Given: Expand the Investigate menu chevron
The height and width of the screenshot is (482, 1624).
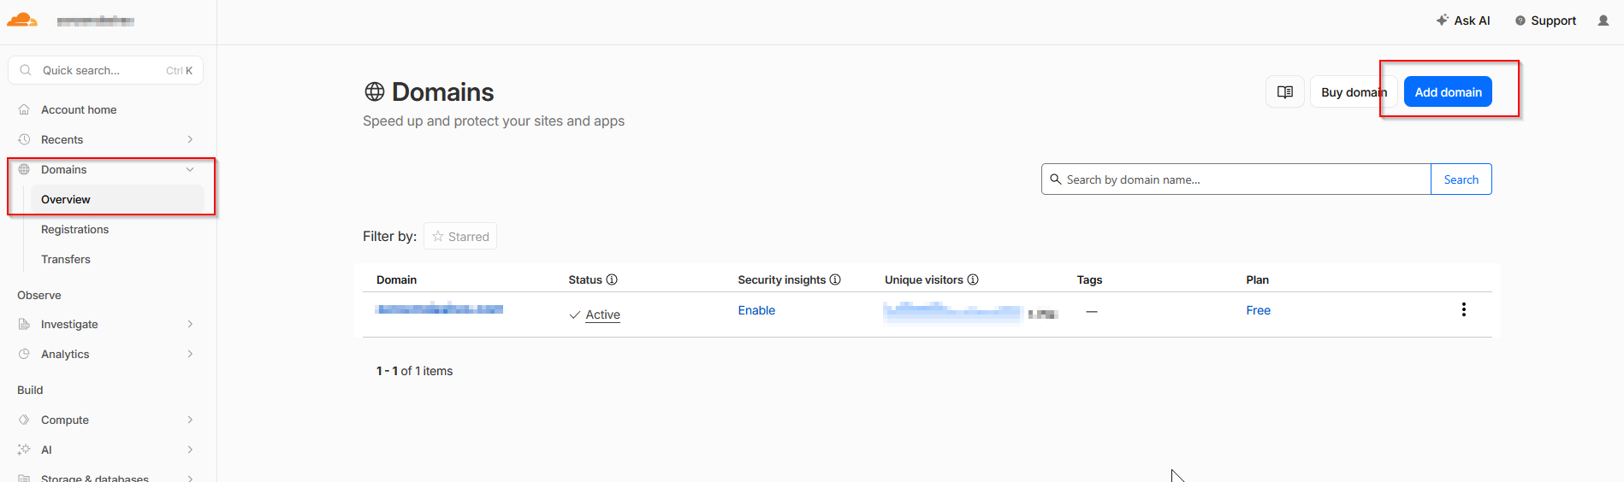Looking at the screenshot, I should pos(190,324).
